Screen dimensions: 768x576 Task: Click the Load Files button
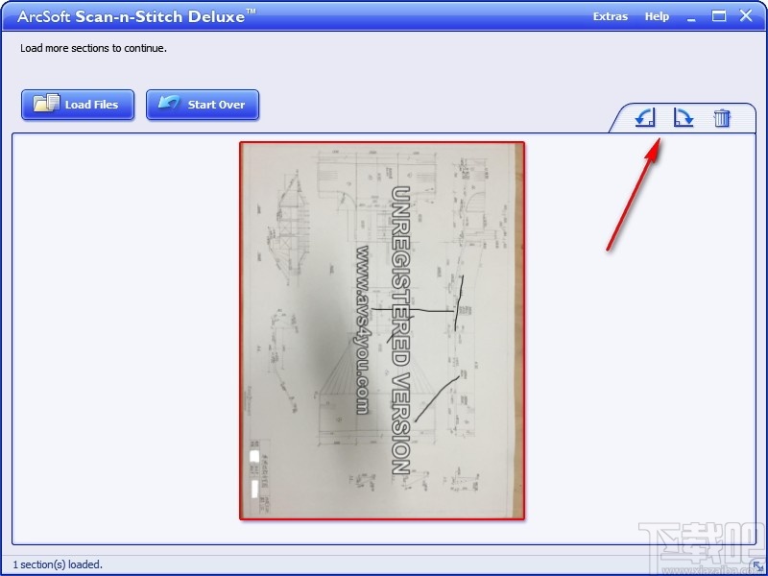[78, 105]
